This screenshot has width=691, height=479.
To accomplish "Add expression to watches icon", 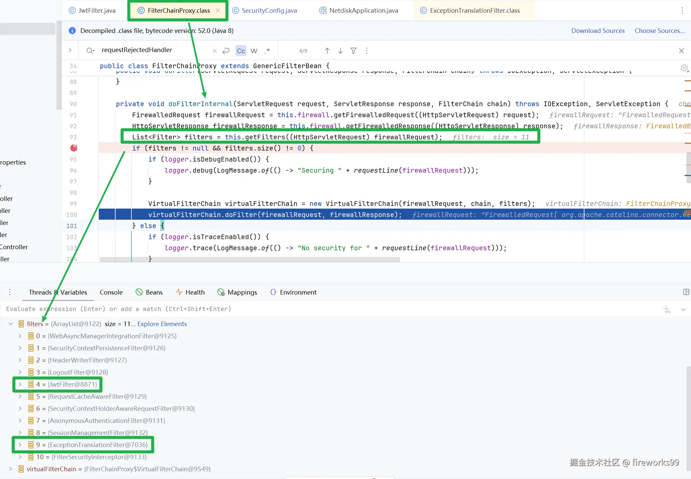I will [667, 309].
